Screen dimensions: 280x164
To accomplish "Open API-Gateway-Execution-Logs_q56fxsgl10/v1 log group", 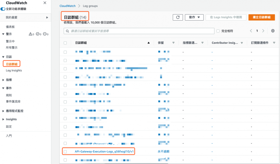I will (104, 151).
